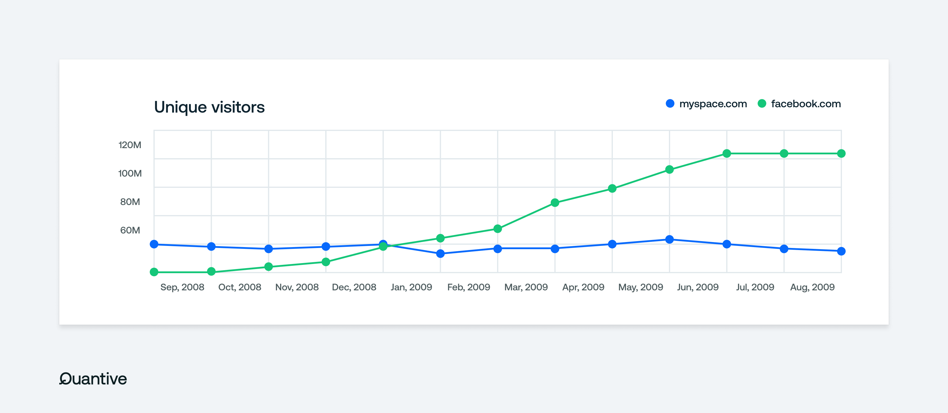This screenshot has height=413, width=948.
Task: Click the Feb, 2009 axis label
Action: 468,287
